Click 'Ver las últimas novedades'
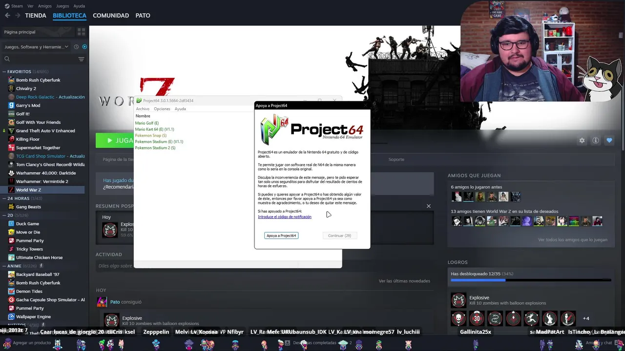This screenshot has width=625, height=351. [404, 281]
